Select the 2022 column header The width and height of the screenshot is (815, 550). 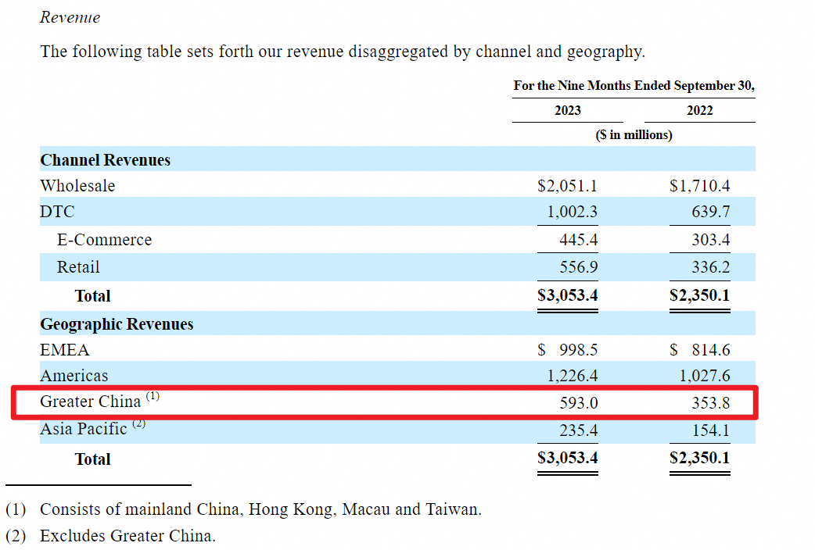point(699,110)
